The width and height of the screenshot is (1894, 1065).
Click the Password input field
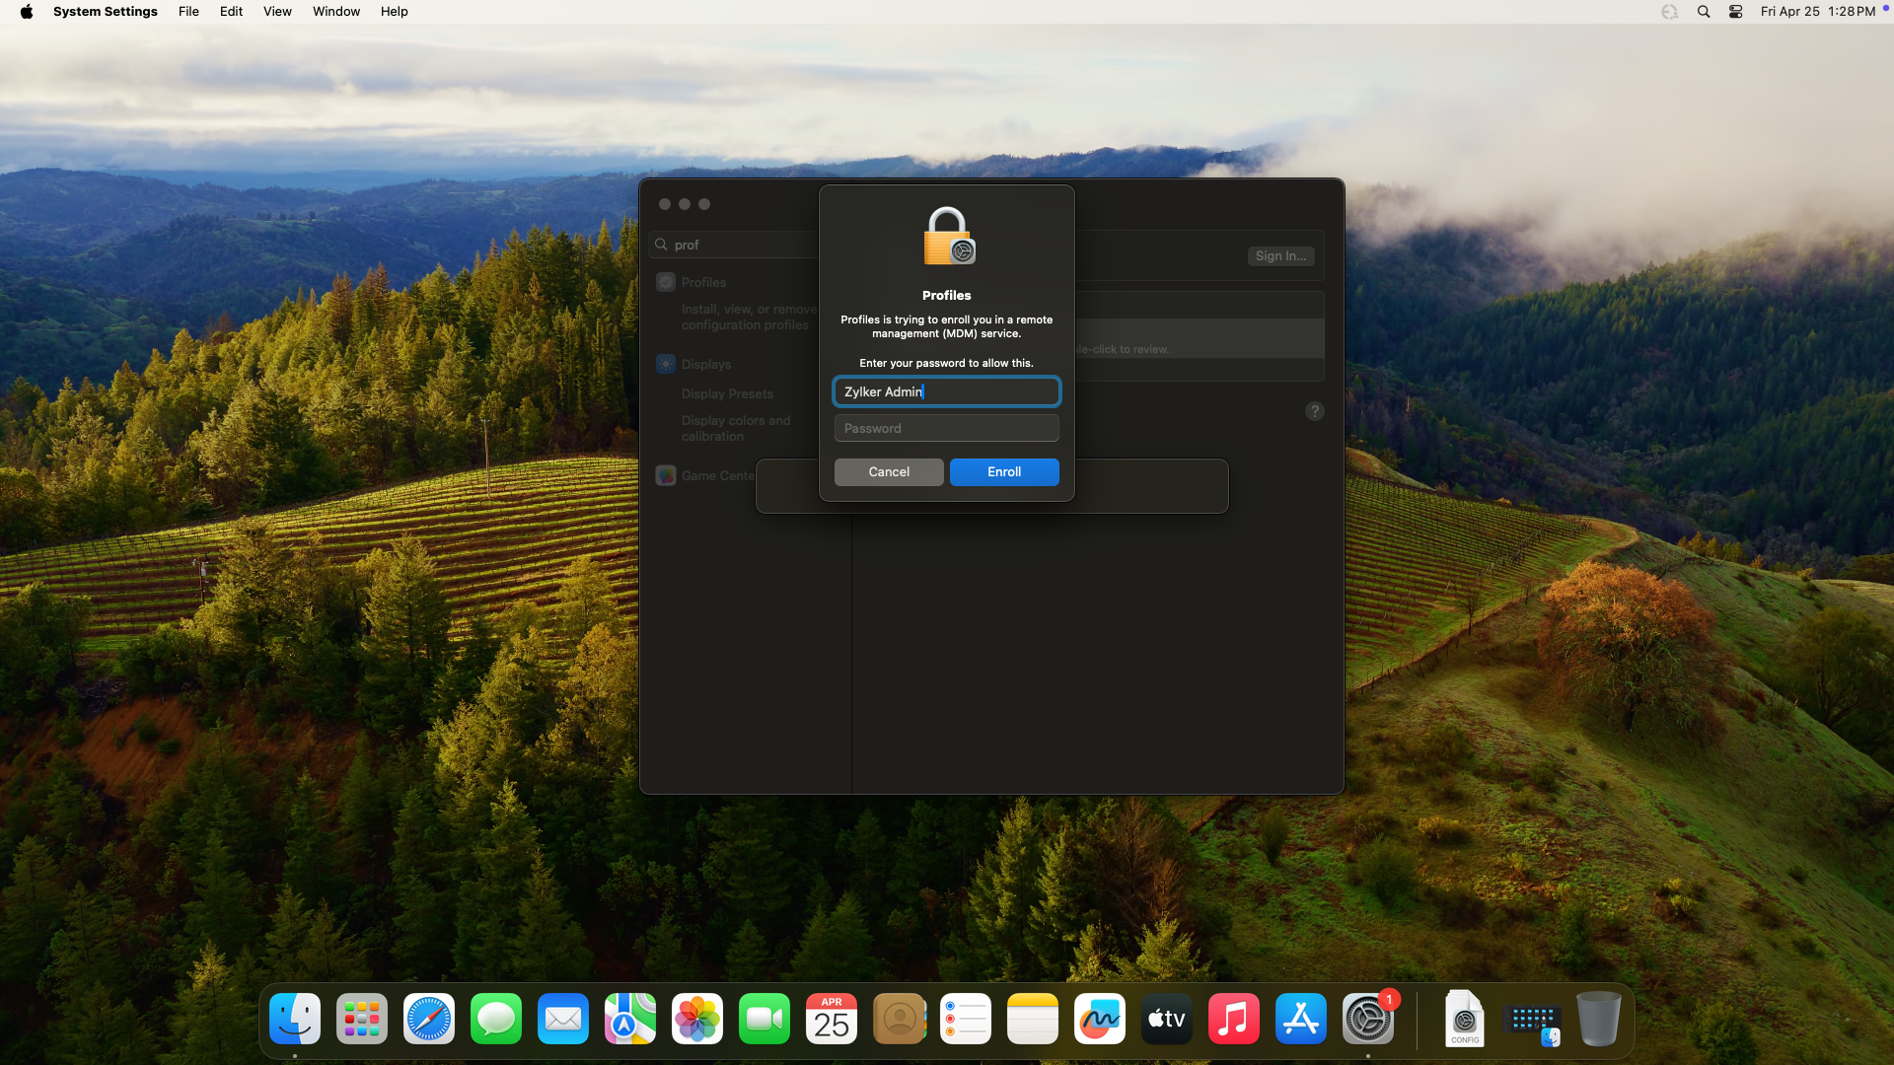click(946, 428)
